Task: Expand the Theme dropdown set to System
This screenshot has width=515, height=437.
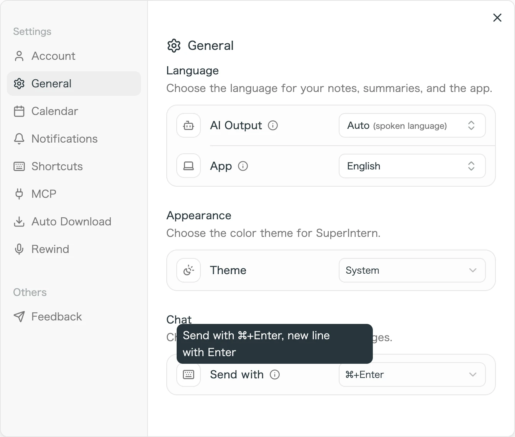Action: tap(412, 270)
